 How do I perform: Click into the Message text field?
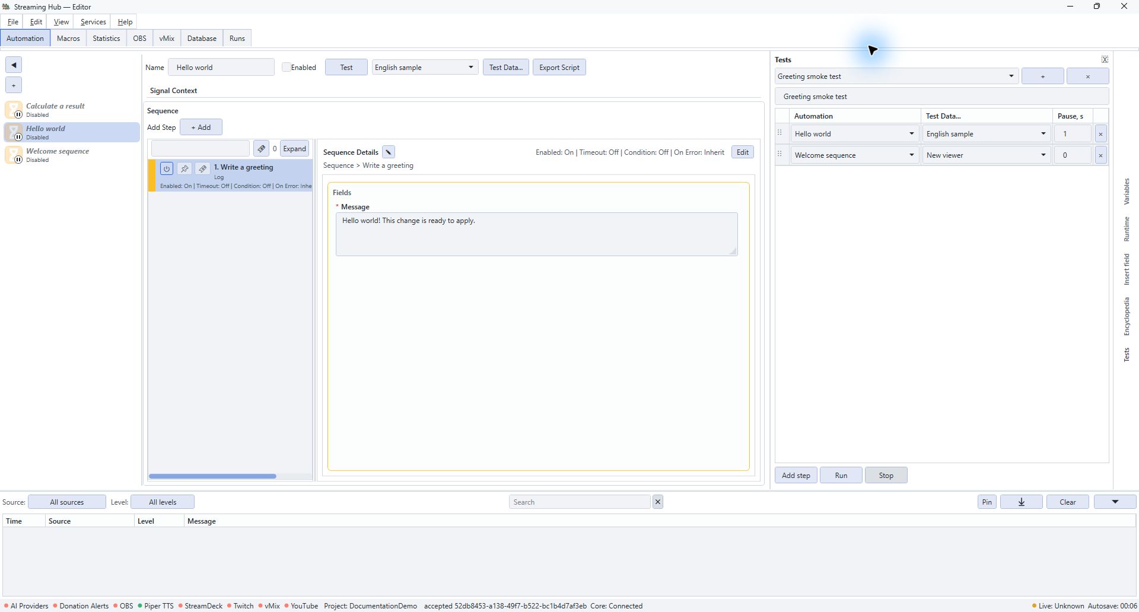click(x=537, y=234)
